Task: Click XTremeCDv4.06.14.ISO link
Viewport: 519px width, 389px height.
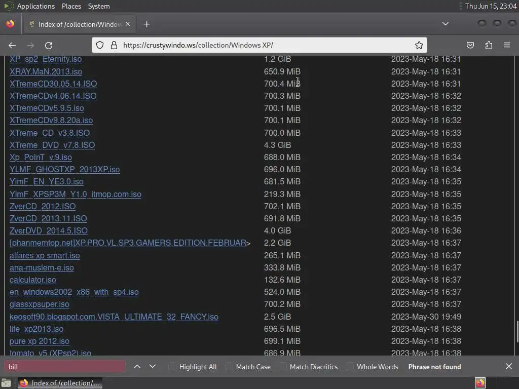Action: pyautogui.click(x=53, y=96)
